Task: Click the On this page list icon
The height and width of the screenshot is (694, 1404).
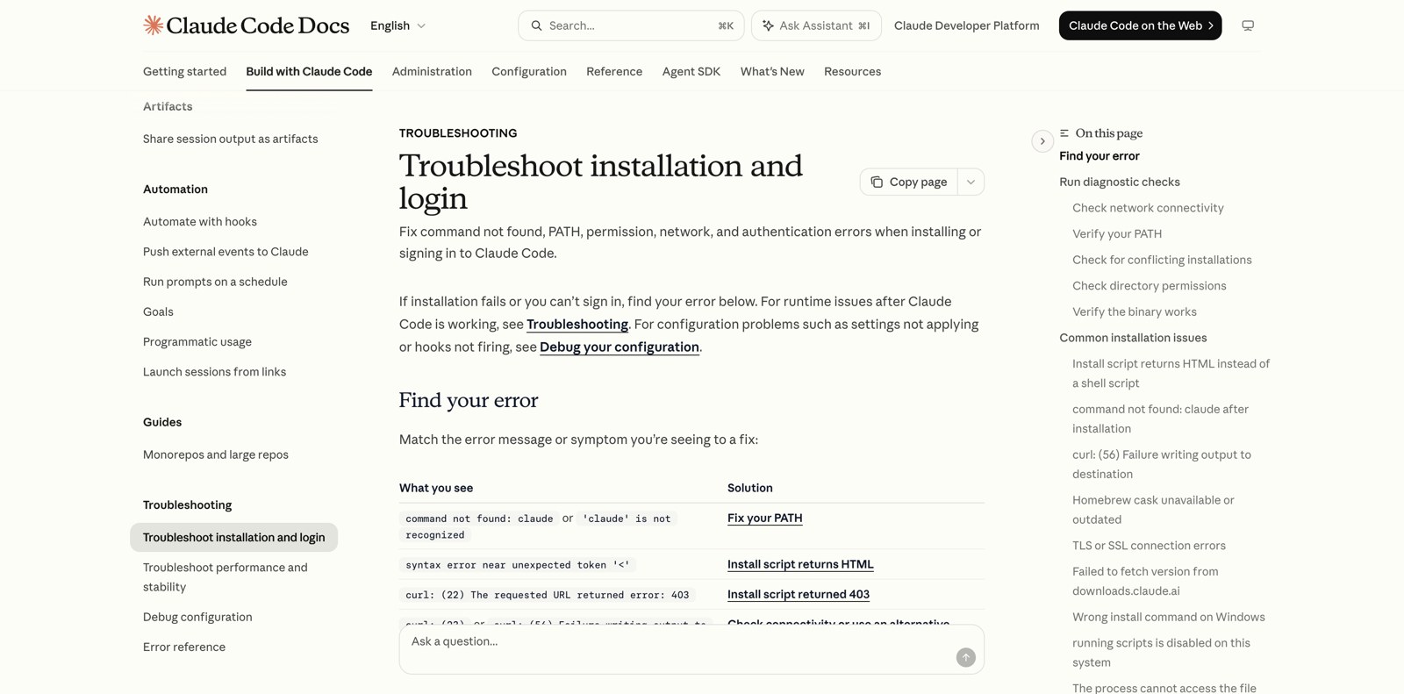Action: (1064, 133)
